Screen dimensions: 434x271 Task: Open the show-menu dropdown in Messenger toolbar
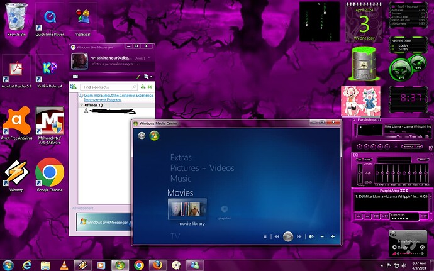(148, 77)
